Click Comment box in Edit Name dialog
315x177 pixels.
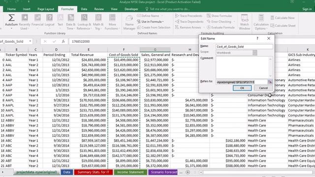click(x=243, y=67)
